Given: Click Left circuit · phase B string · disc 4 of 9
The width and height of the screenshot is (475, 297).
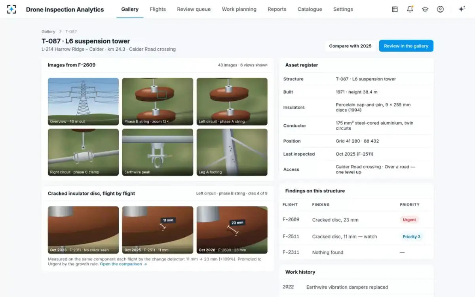Looking at the screenshot, I should click(232, 193).
